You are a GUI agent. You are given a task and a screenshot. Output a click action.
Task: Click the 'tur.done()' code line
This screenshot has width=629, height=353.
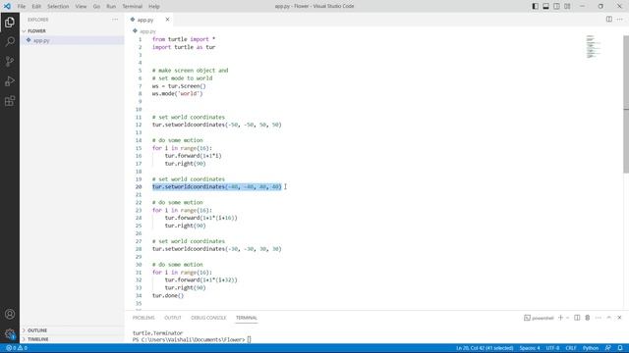pos(168,295)
